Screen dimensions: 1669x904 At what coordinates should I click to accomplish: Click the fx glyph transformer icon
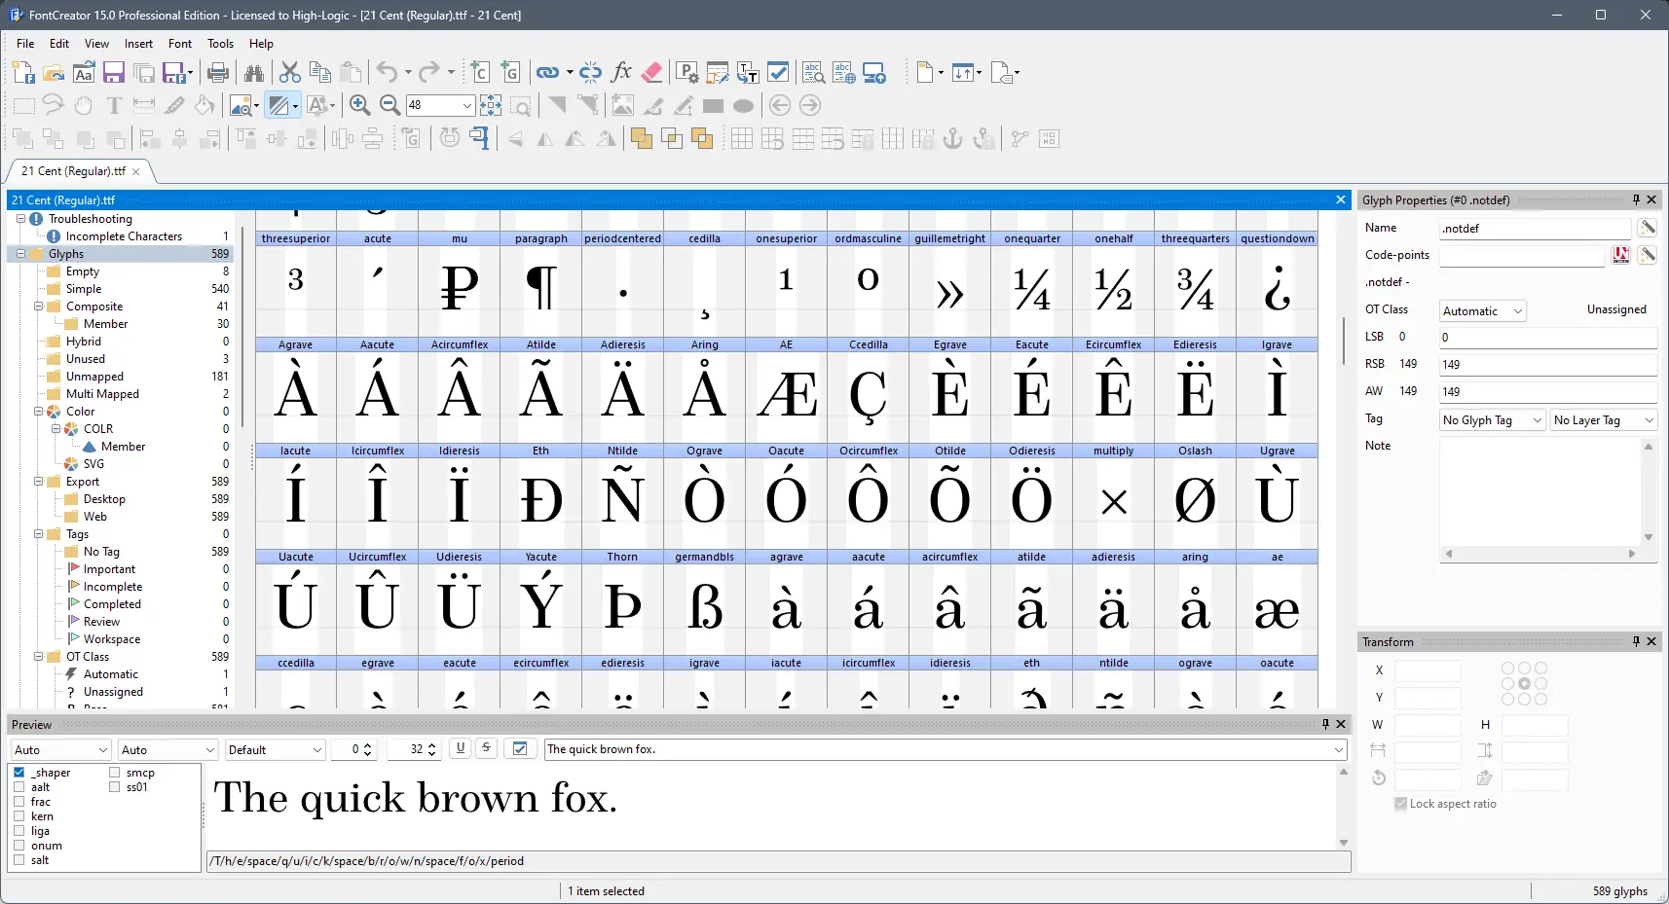click(x=621, y=73)
